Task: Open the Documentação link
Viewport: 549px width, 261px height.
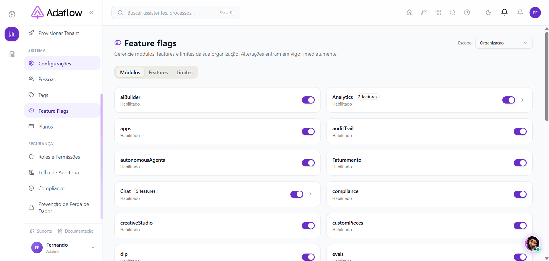Action: (x=76, y=231)
